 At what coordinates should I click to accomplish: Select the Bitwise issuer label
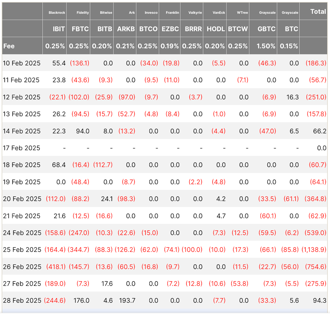(106, 13)
